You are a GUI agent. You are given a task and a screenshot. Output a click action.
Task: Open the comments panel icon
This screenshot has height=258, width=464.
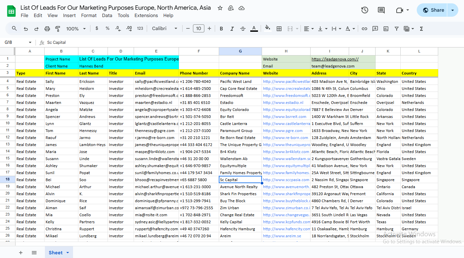(381, 10)
